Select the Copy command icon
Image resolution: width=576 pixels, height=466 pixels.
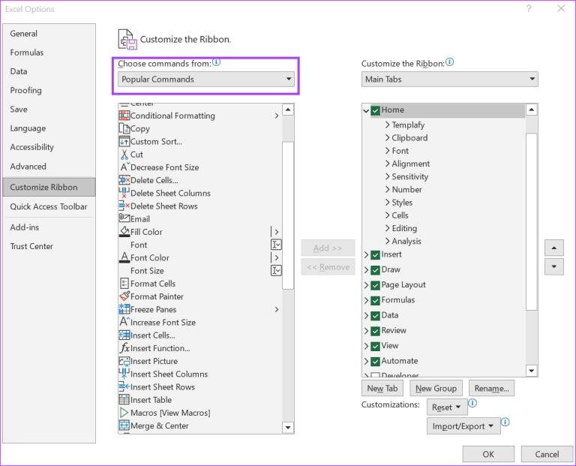coord(124,128)
